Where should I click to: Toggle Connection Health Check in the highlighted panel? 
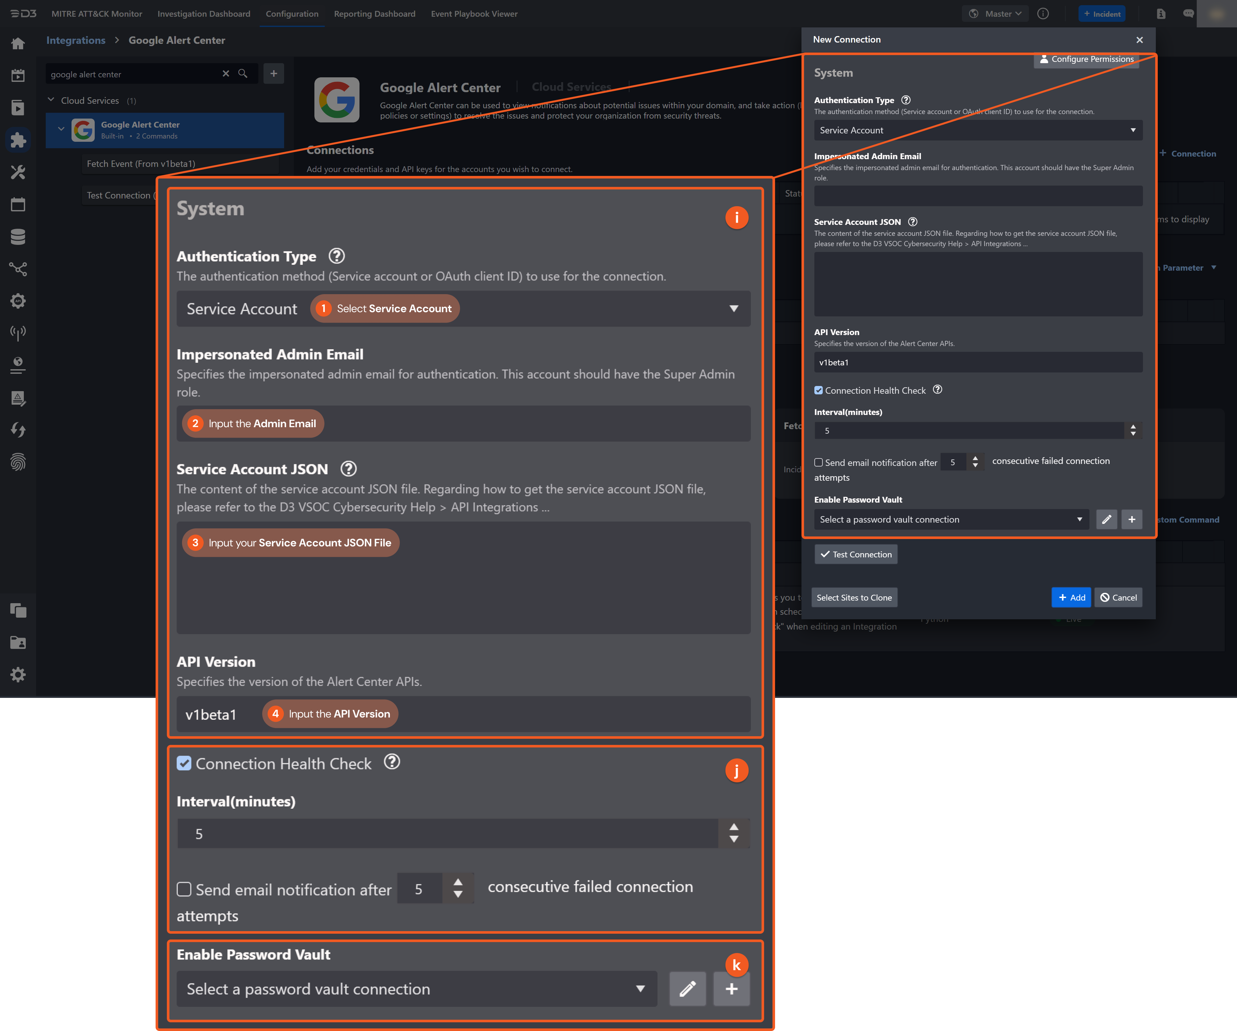[184, 763]
